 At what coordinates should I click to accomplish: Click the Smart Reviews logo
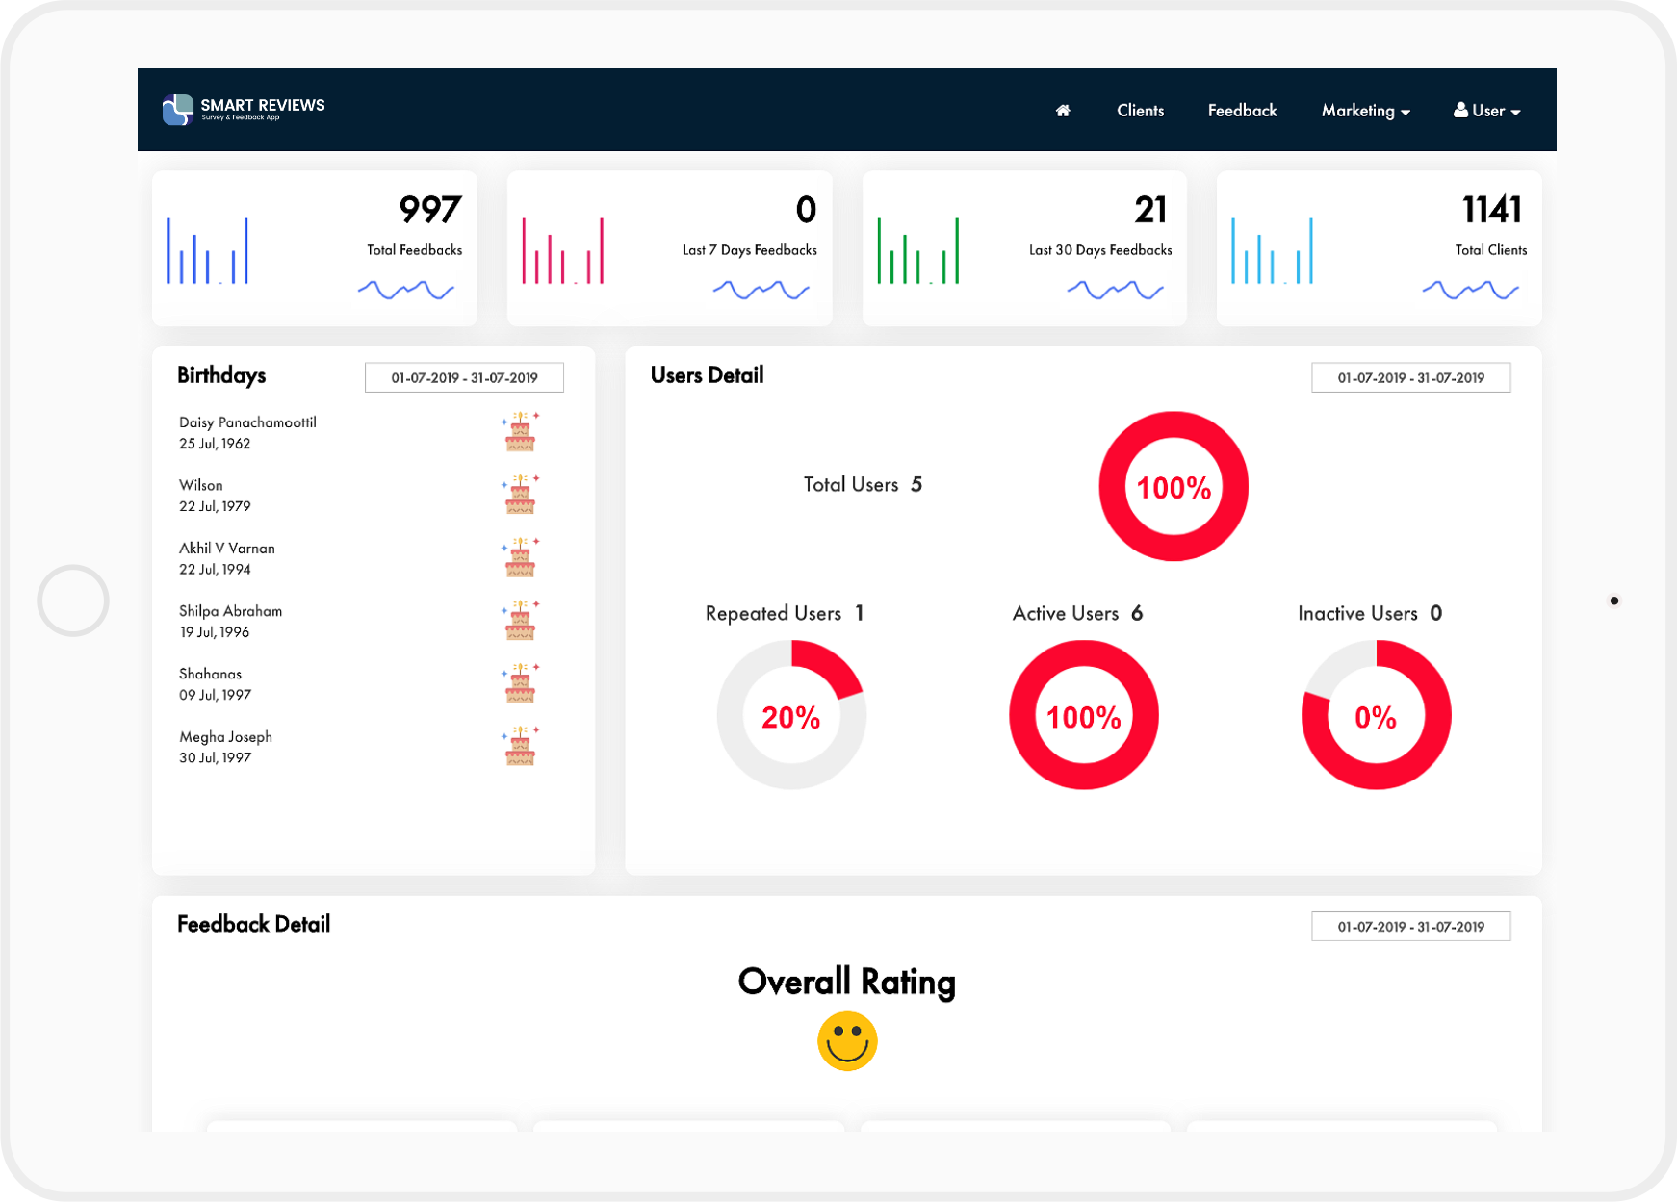click(x=244, y=110)
